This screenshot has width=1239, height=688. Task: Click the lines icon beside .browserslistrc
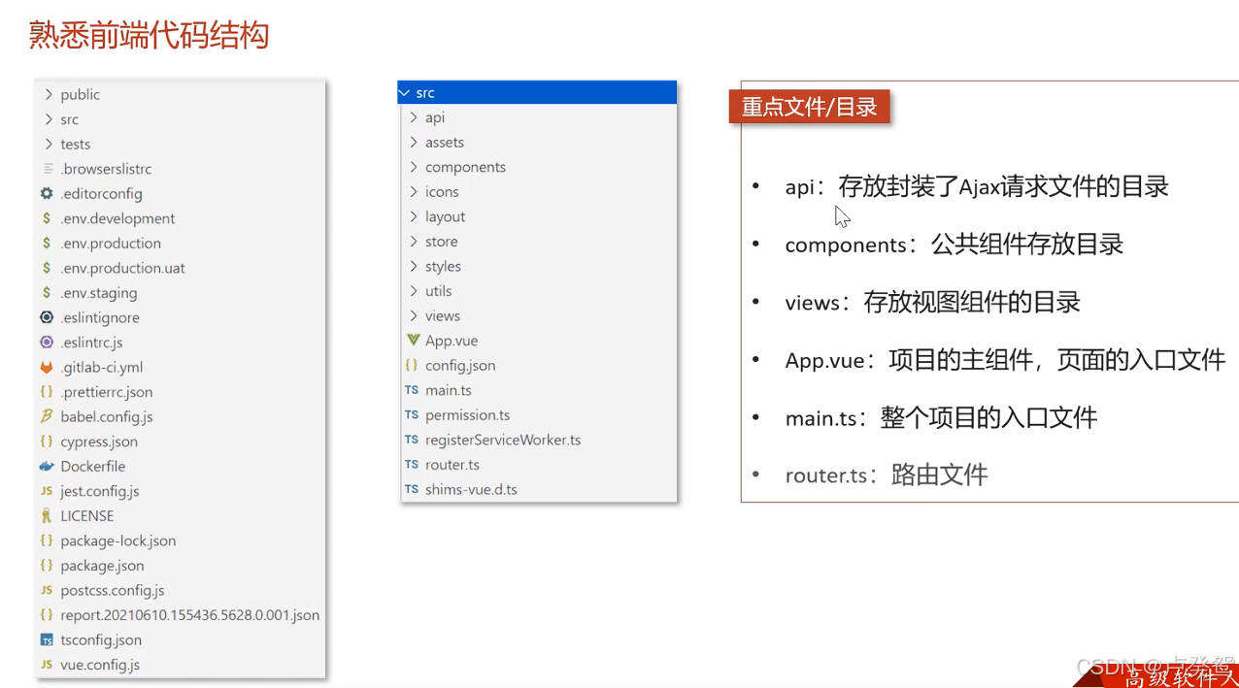(x=47, y=169)
